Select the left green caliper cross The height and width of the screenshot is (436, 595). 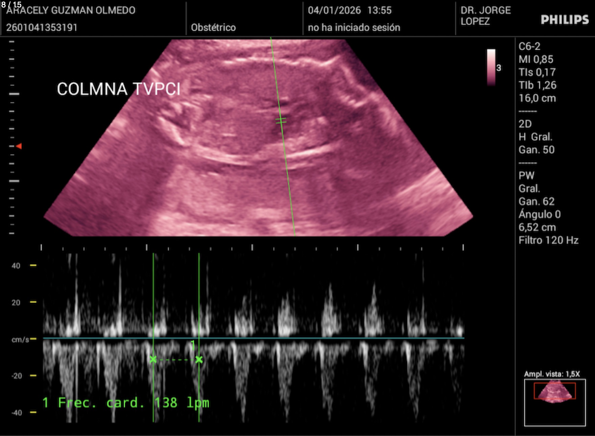click(x=153, y=359)
